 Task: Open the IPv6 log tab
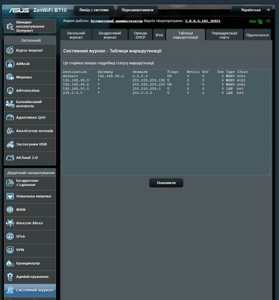pyautogui.click(x=159, y=35)
